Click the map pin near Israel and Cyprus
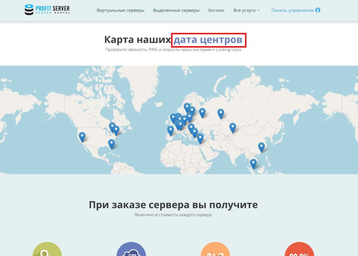The image size is (358, 256). coord(200,139)
